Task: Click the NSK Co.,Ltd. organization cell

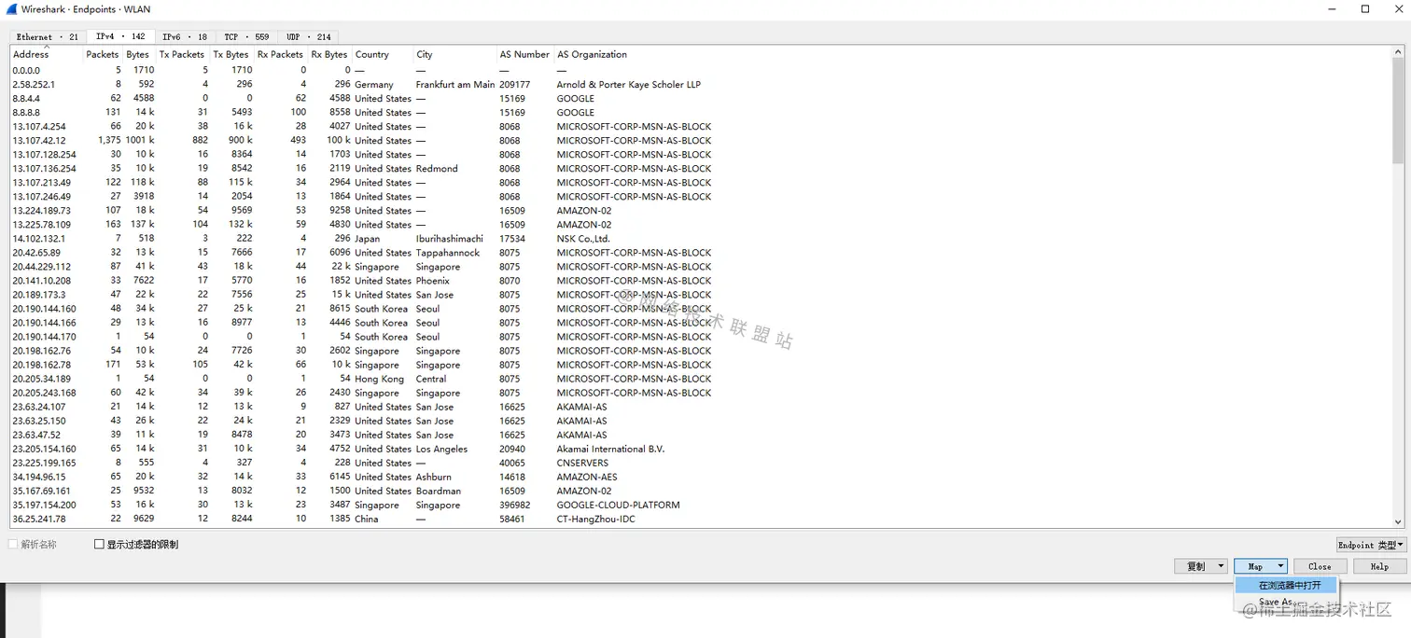Action: click(583, 238)
